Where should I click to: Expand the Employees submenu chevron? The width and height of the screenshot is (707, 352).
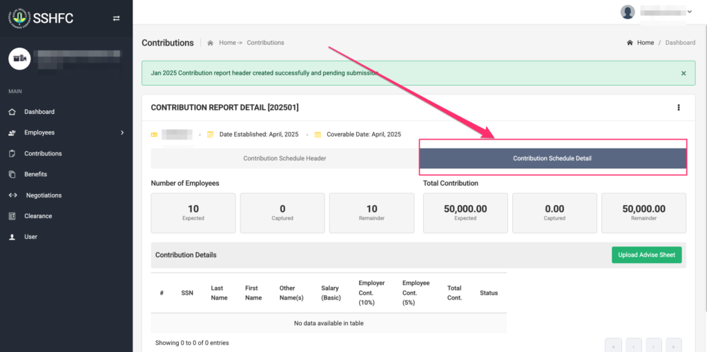[122, 133]
